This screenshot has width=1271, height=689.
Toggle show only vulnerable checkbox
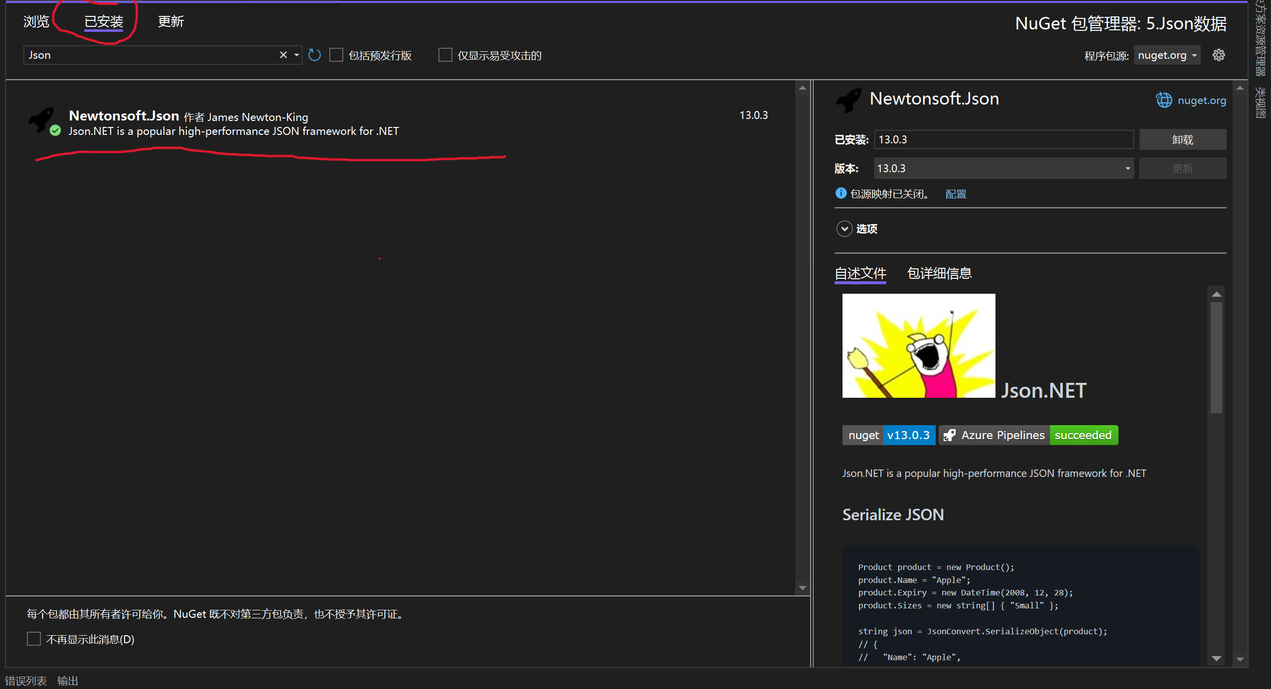[445, 55]
